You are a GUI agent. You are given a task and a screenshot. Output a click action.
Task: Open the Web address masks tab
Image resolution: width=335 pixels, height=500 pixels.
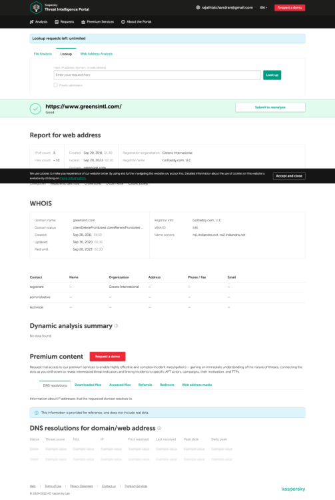click(x=197, y=385)
